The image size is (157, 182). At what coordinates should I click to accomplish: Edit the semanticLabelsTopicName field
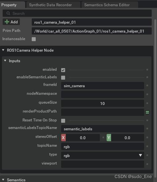tap(102, 129)
